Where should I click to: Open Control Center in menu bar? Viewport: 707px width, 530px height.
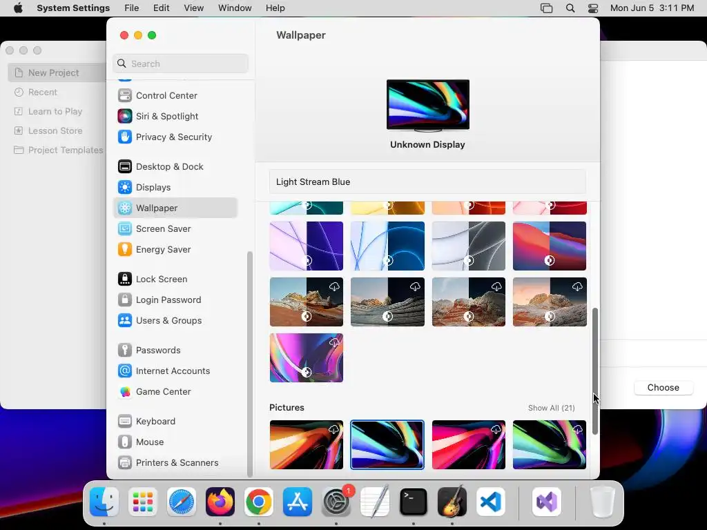pos(593,8)
